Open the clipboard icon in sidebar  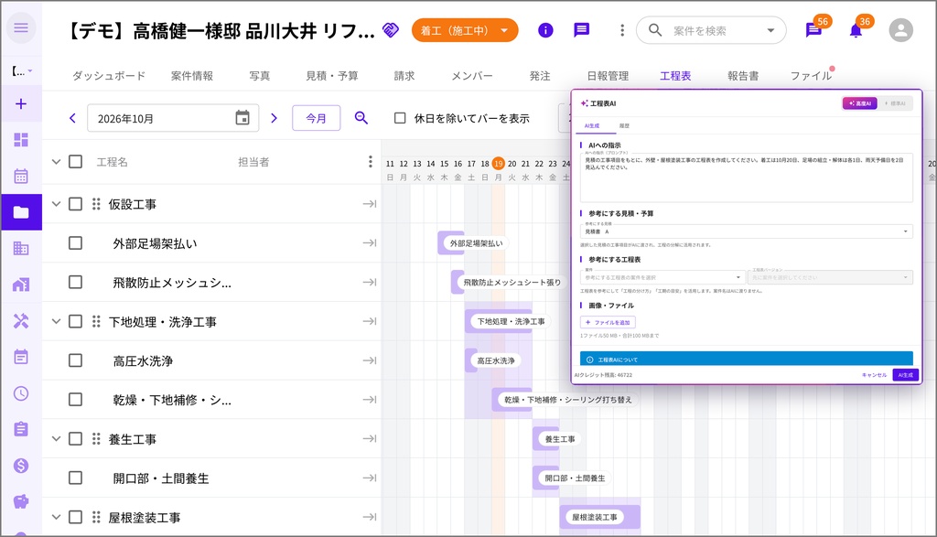[21, 429]
